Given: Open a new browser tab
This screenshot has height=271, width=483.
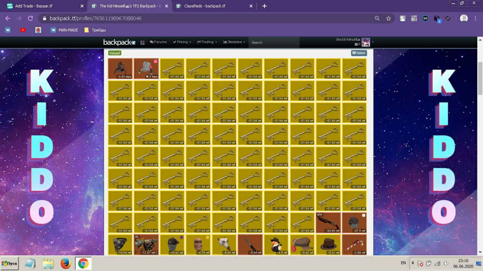Looking at the screenshot, I should 264,6.
